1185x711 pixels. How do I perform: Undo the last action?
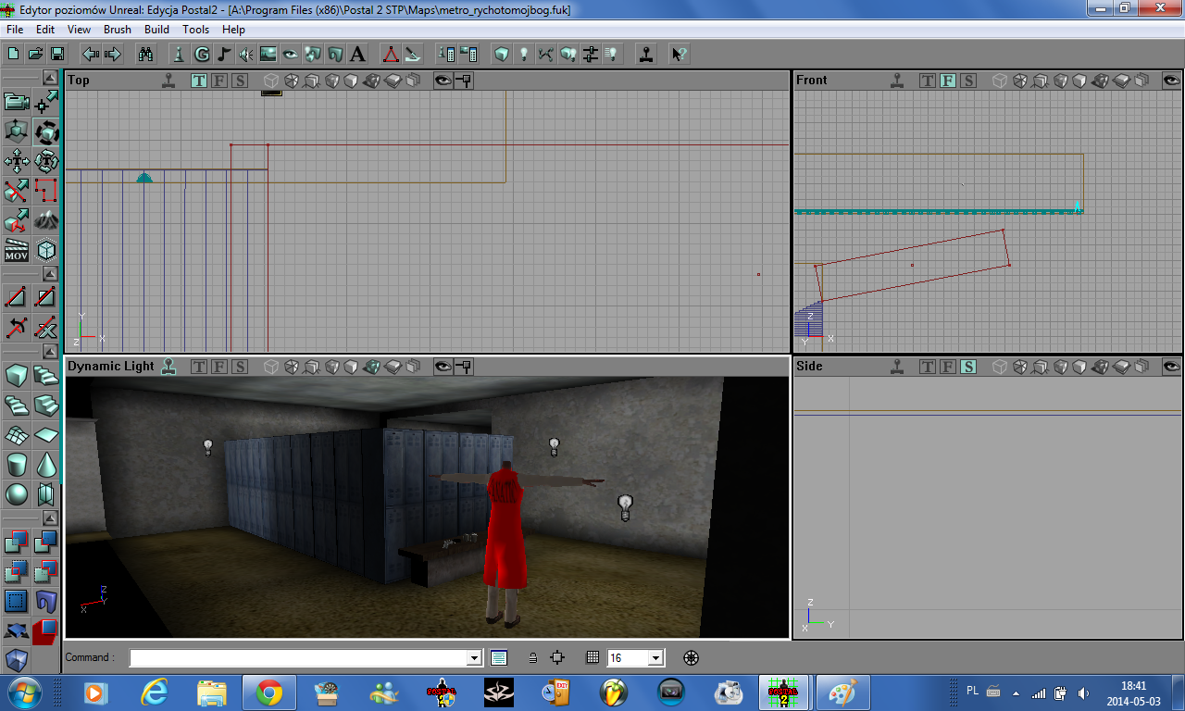click(91, 54)
